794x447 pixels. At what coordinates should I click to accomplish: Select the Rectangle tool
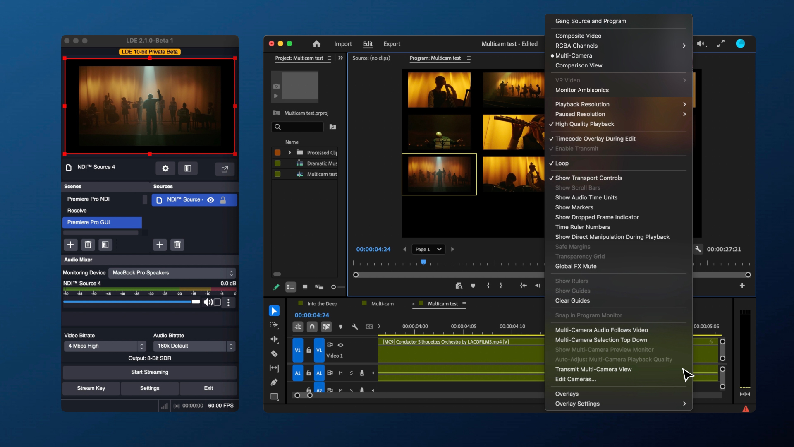(x=274, y=397)
